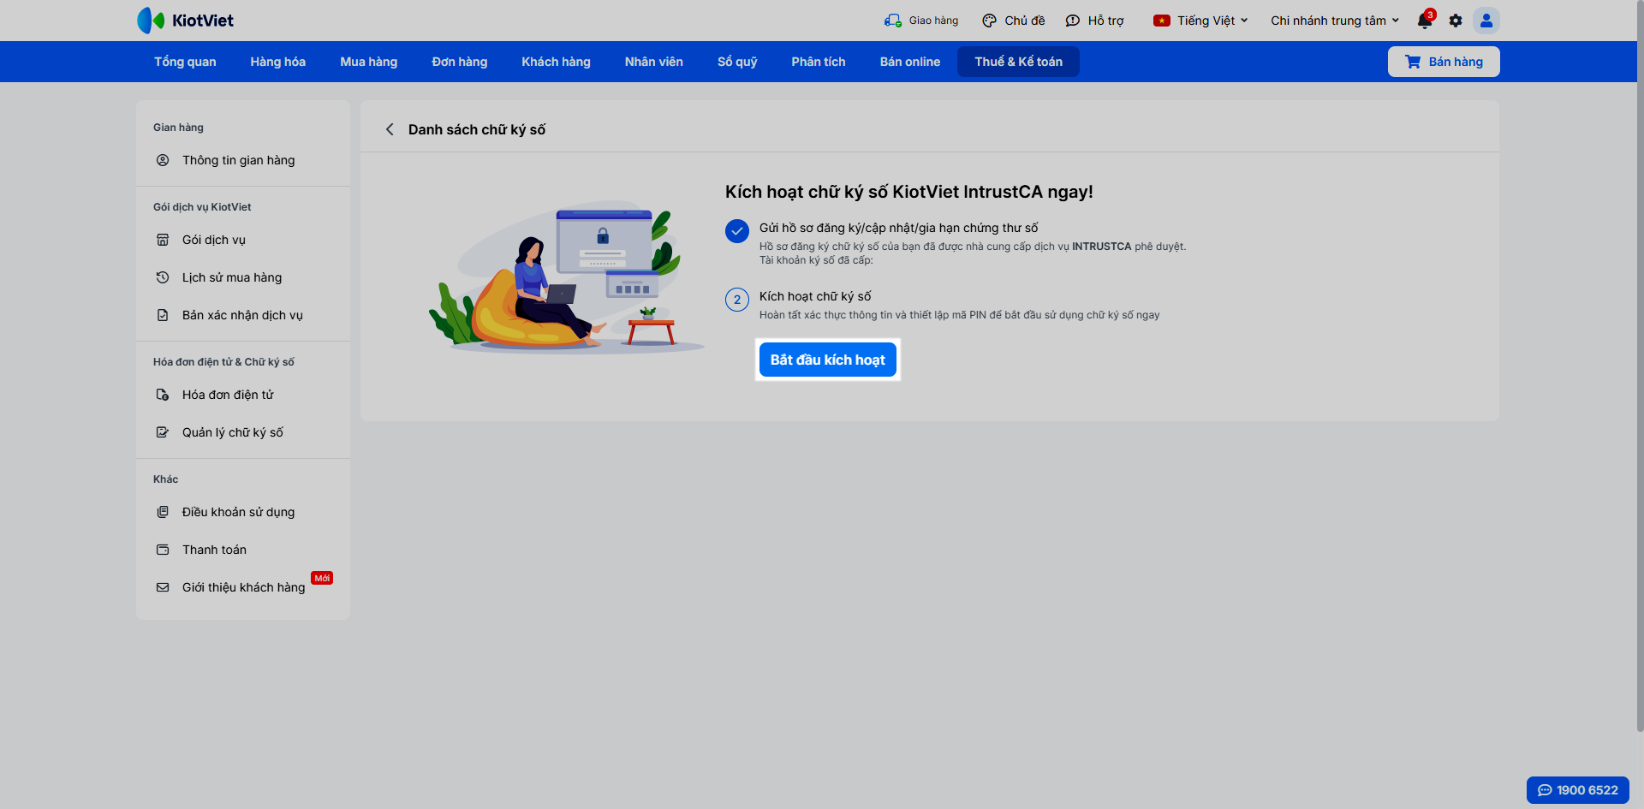Open the Giao hàng delivery icon
Image resolution: width=1644 pixels, height=809 pixels.
pyautogui.click(x=893, y=21)
